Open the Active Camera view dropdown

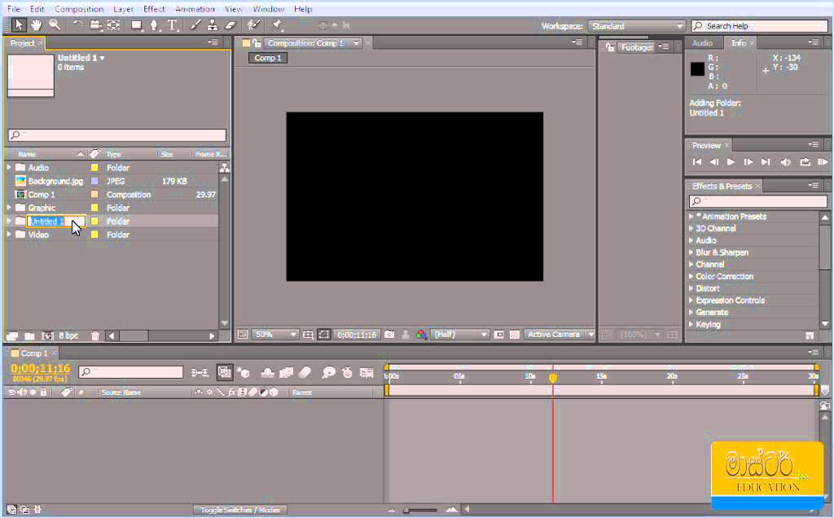tap(560, 335)
